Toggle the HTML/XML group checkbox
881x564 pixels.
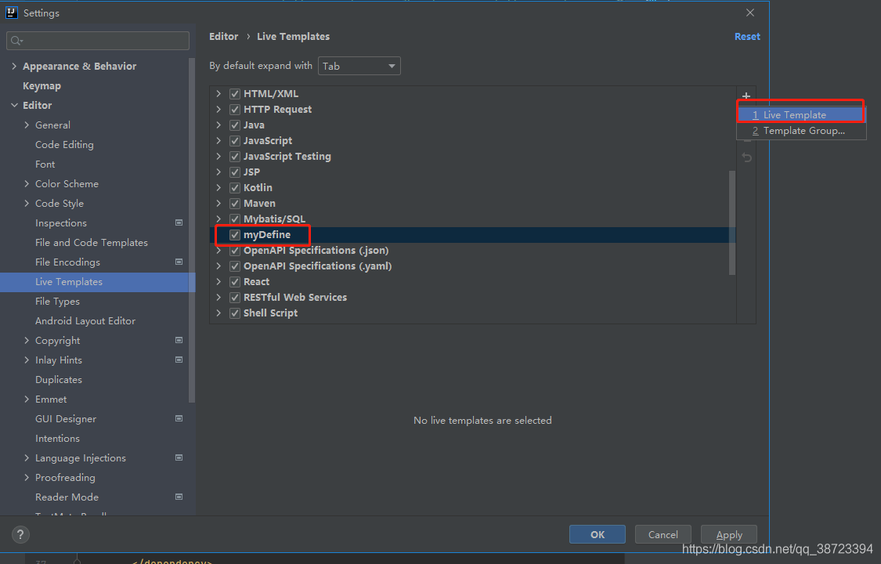pos(235,94)
